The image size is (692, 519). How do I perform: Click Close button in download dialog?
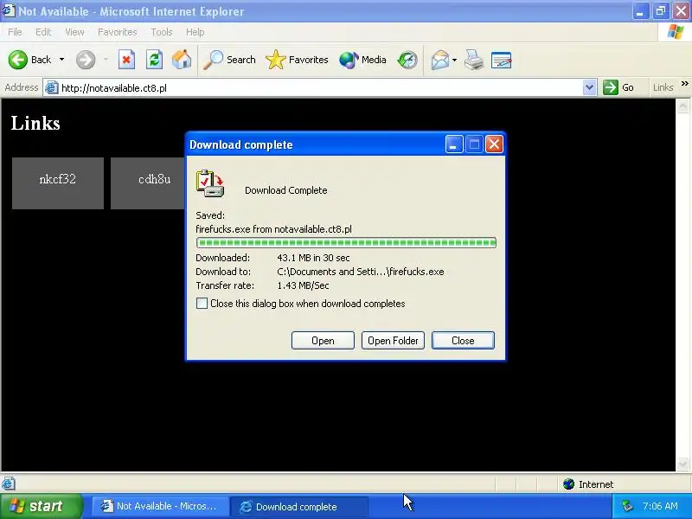[463, 341]
